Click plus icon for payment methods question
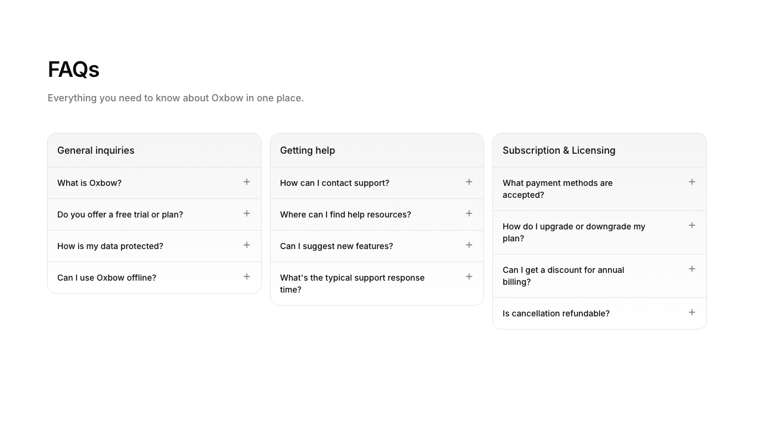Screen dimensions: 763x429 pyautogui.click(x=692, y=182)
